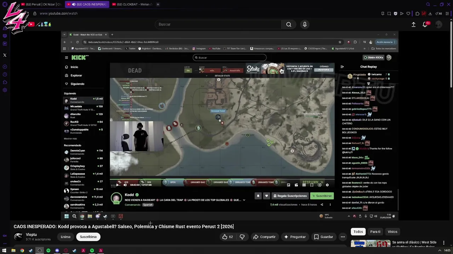Click the padlock site info icon

coord(35,13)
